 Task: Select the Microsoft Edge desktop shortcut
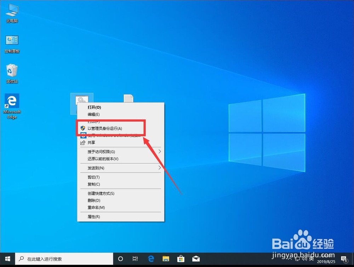(x=12, y=106)
